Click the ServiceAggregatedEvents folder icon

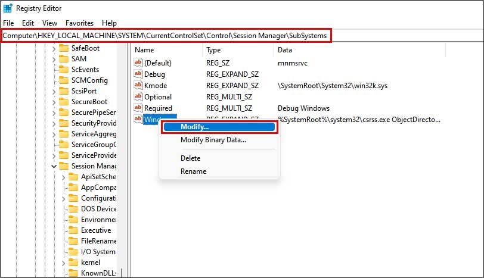[x=64, y=134]
